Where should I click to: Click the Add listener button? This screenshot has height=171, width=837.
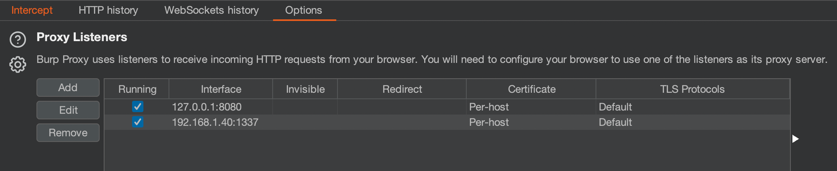point(68,88)
